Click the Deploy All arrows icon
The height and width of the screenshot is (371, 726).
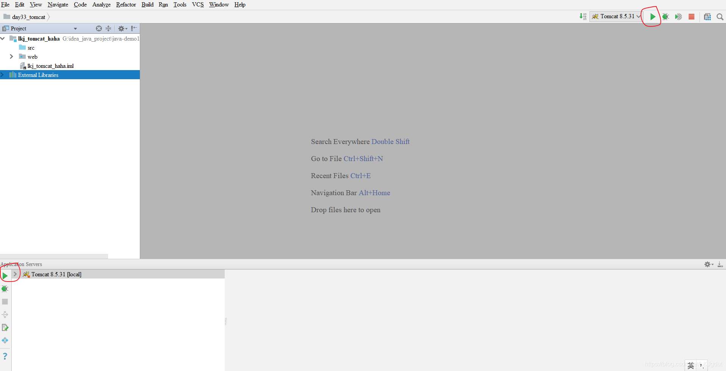(5, 315)
